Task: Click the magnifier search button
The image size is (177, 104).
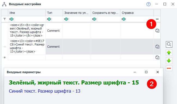Action: pyautogui.click(x=169, y=44)
